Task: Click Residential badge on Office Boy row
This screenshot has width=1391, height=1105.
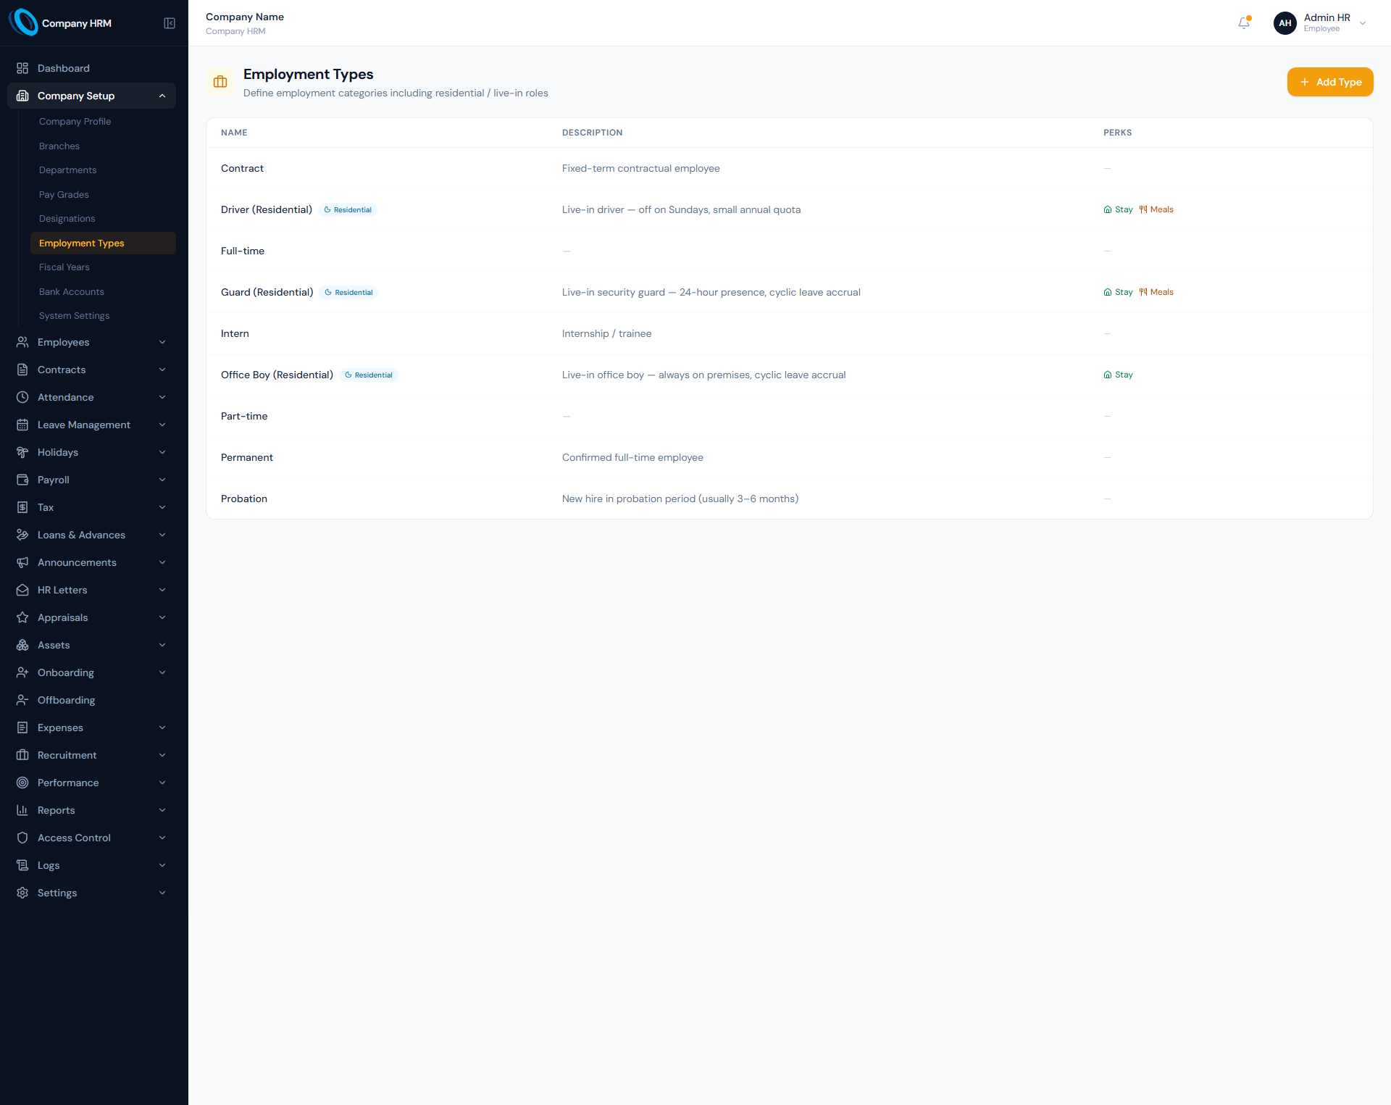Action: pyautogui.click(x=369, y=375)
